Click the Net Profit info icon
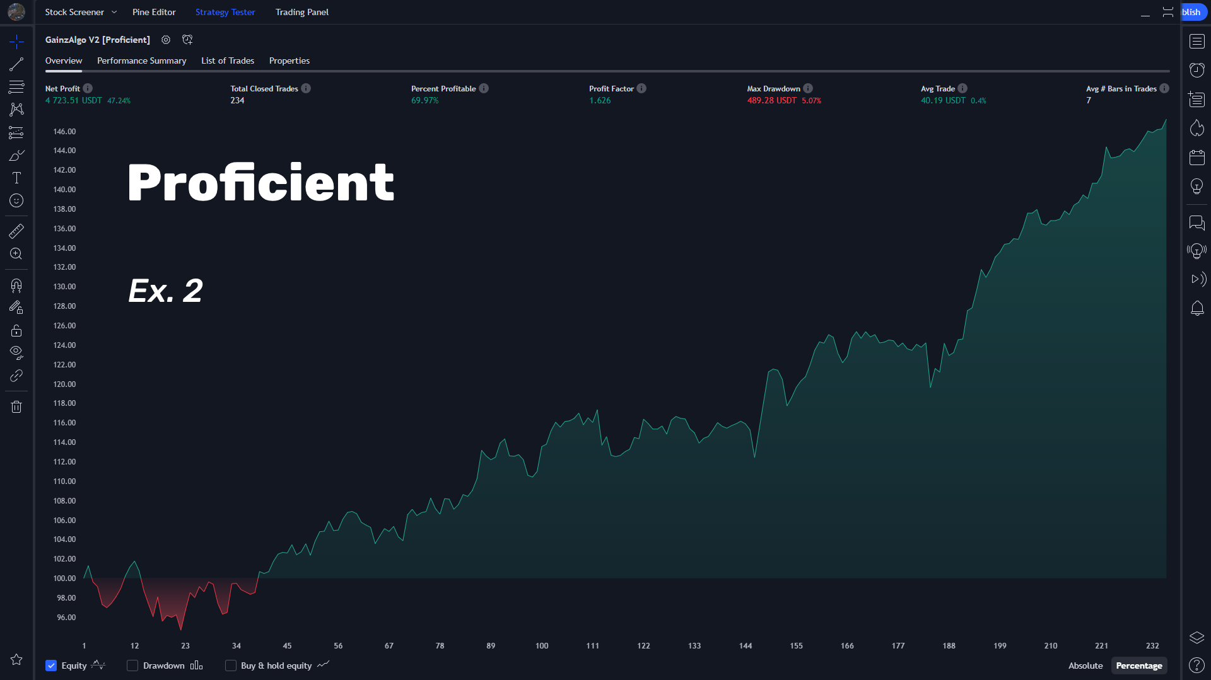1211x680 pixels. (88, 89)
